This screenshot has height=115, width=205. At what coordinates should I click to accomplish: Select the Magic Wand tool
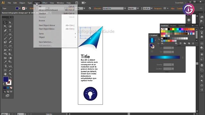(x=5, y=27)
